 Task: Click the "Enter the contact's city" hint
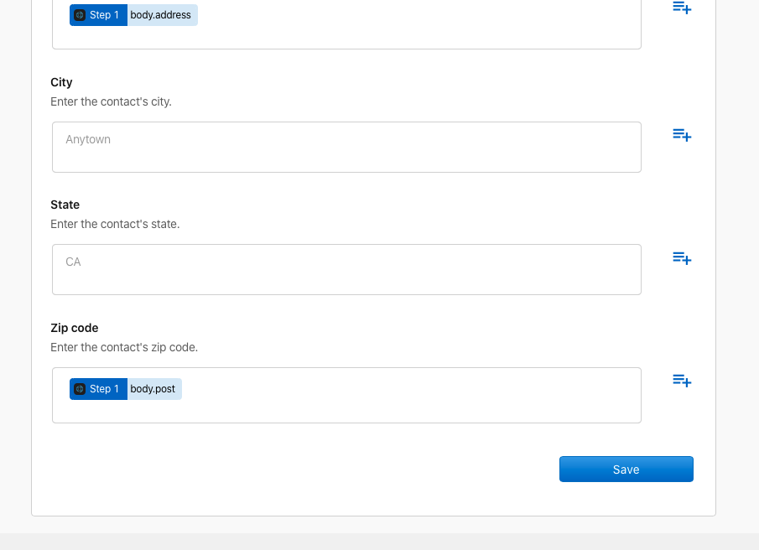(111, 101)
